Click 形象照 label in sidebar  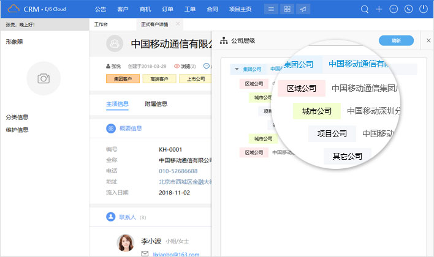point(14,42)
